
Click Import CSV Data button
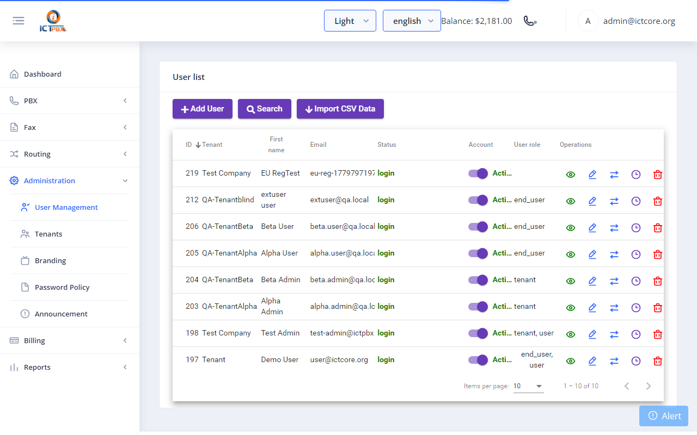click(x=340, y=109)
